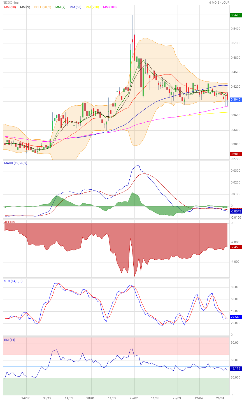242x401 pixels.
Task: Click the -2 000 ACCDIST axis label
Action: [x=235, y=243]
